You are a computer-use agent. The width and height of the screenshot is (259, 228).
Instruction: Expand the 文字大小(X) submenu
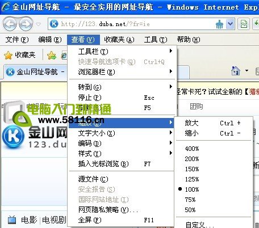pyautogui.click(x=122, y=133)
